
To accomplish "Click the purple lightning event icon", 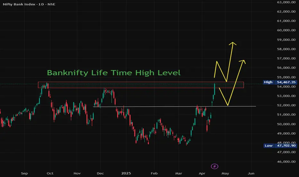I will click(215, 166).
